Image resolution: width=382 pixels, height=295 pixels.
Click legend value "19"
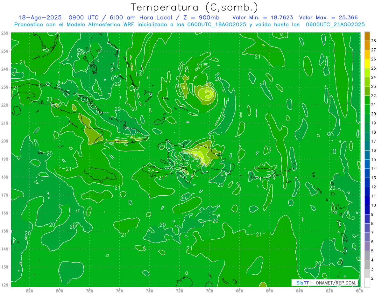[373, 123]
